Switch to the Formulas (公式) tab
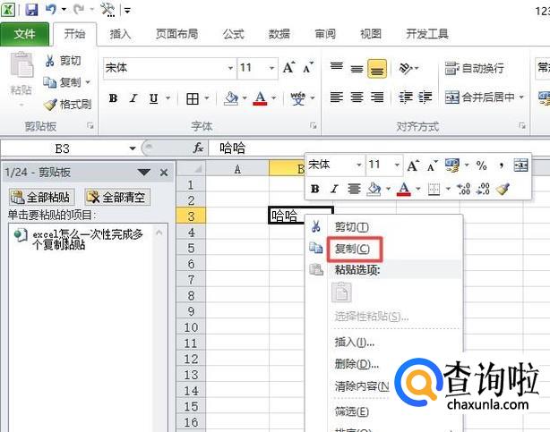This screenshot has height=432, width=550. pyautogui.click(x=233, y=34)
